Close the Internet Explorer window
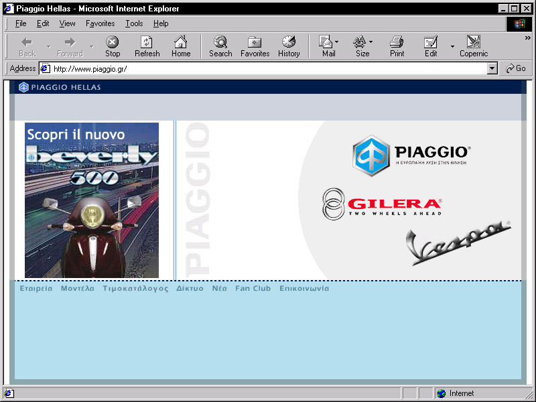 (526, 9)
